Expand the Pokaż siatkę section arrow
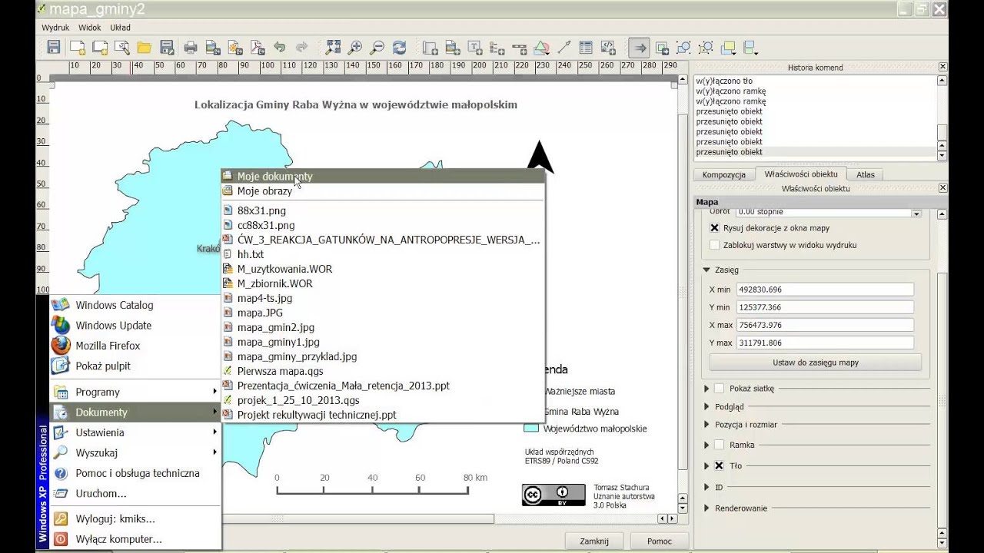This screenshot has width=984, height=553. click(x=706, y=389)
